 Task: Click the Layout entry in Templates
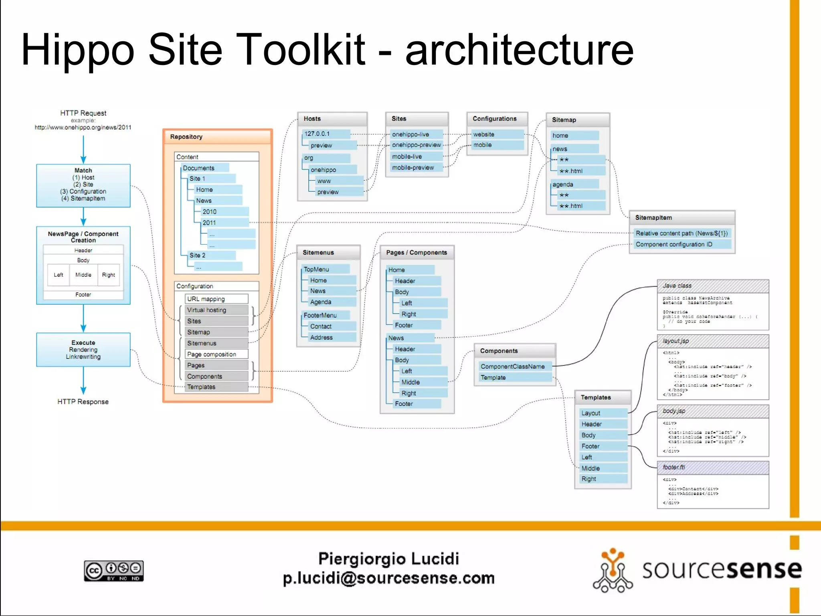tap(603, 413)
